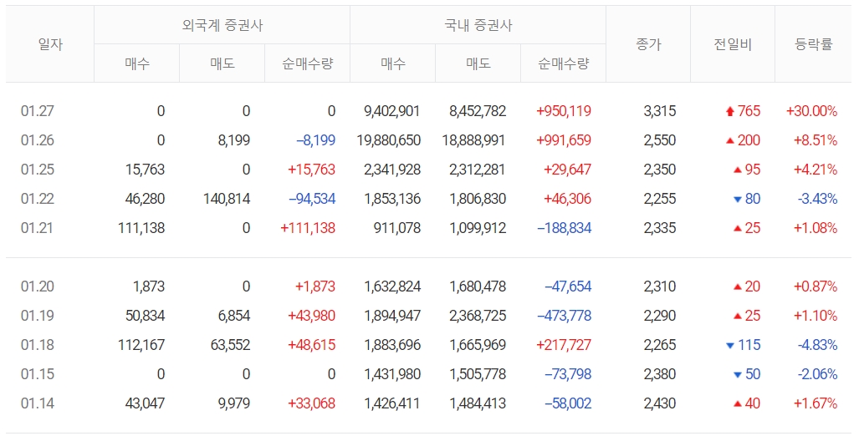Screen dimensions: 859x436
Task: Click domestic buy value 19,880,650
Action: 389,140
